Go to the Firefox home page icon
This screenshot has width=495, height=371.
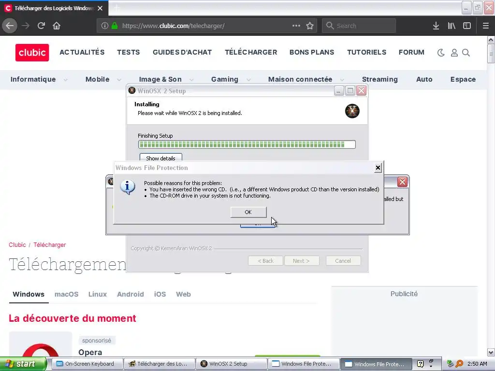point(57,26)
